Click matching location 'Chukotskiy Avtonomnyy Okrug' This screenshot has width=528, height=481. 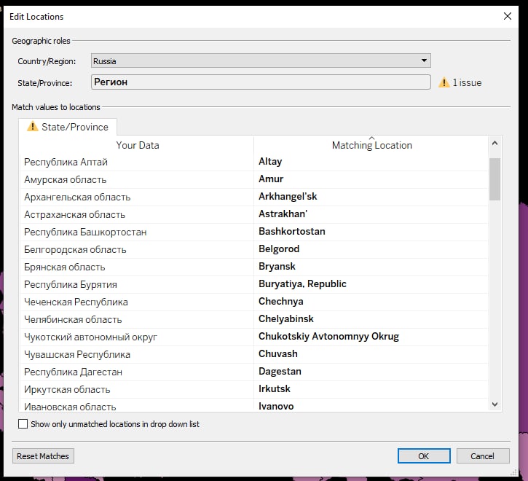click(328, 337)
